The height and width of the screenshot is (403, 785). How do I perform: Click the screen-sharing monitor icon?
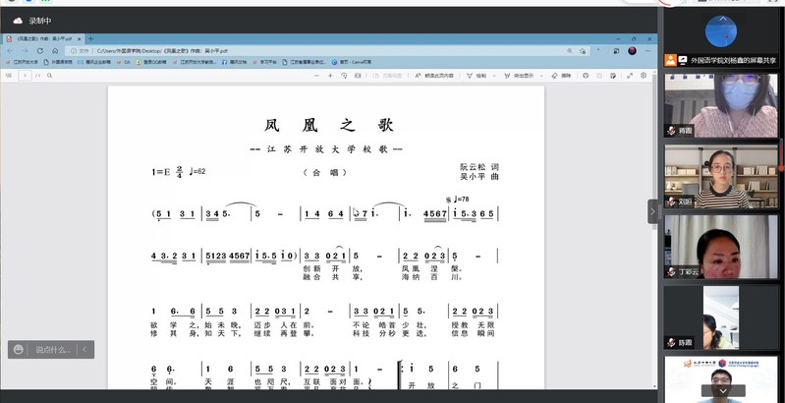[683, 60]
